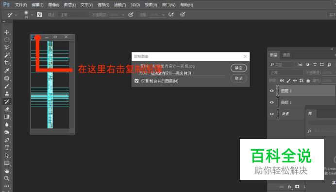Select the Magic Wand tool
The height and width of the screenshot is (192, 336).
click(x=7, y=55)
